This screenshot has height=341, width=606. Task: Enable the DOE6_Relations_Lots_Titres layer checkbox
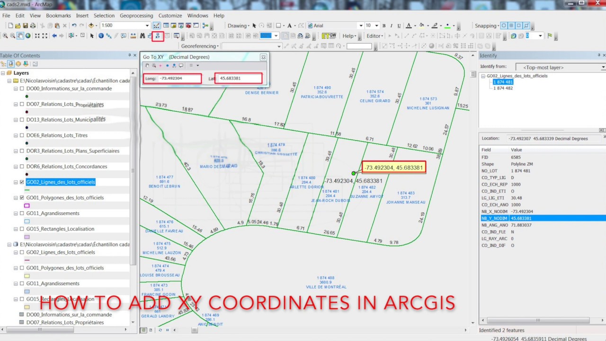point(22,135)
